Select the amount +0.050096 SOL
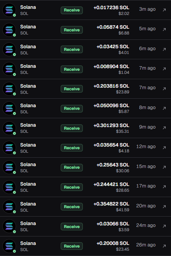The image size is (171, 256). point(111,106)
